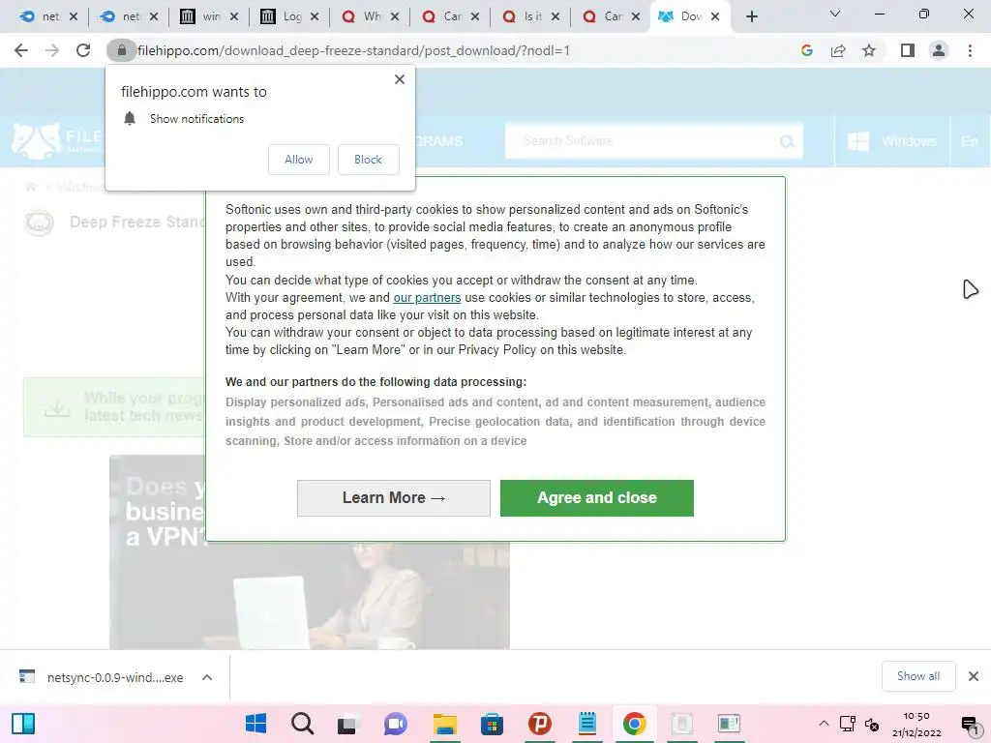Click Show all downloads
This screenshot has width=991, height=743.
(918, 676)
